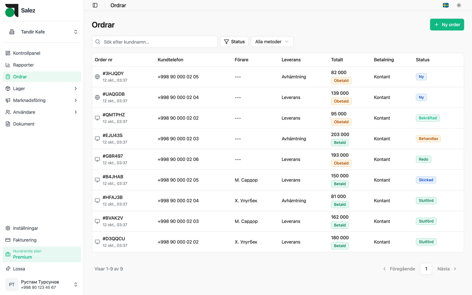Create a new order with Ny order
This screenshot has height=295, width=472.
click(x=447, y=25)
